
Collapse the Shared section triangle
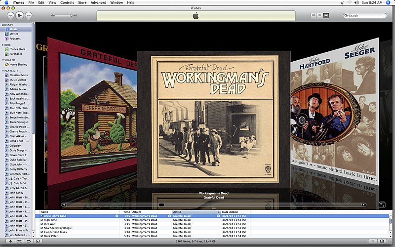(3, 60)
